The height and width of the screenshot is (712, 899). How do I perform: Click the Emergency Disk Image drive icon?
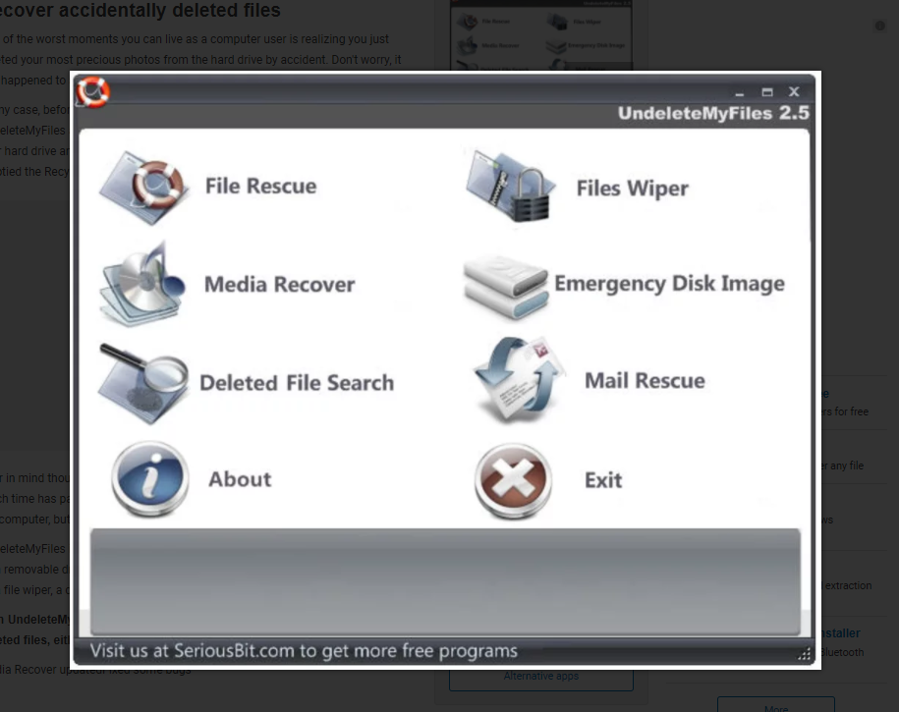coord(506,287)
